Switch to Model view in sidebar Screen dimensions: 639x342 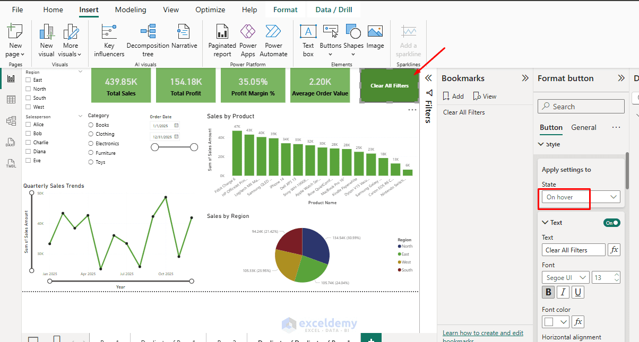tap(11, 121)
